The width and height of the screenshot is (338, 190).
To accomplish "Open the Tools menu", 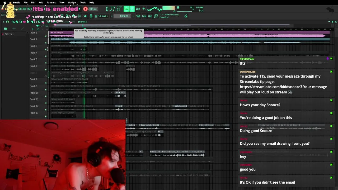I will (x=83, y=3).
